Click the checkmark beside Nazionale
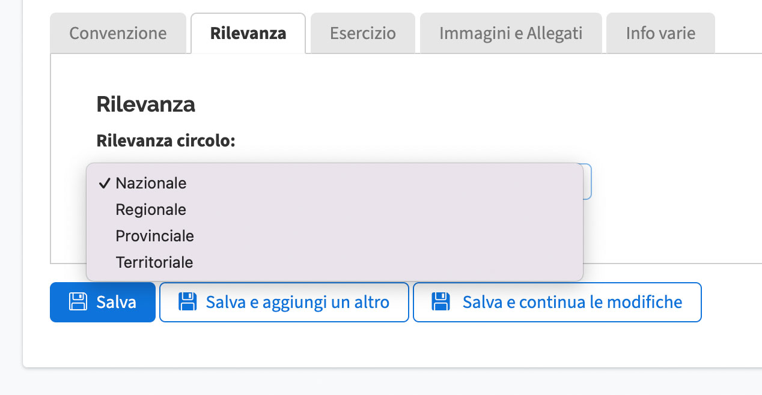The image size is (762, 395). point(103,183)
